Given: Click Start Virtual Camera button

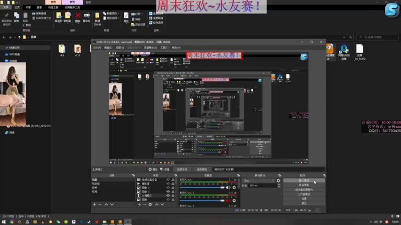Looking at the screenshot, I should click(304, 190).
